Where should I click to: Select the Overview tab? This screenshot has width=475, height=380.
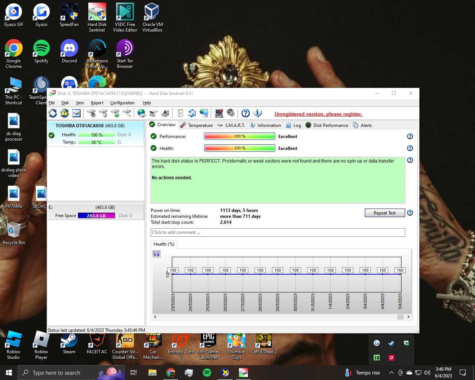coord(163,125)
